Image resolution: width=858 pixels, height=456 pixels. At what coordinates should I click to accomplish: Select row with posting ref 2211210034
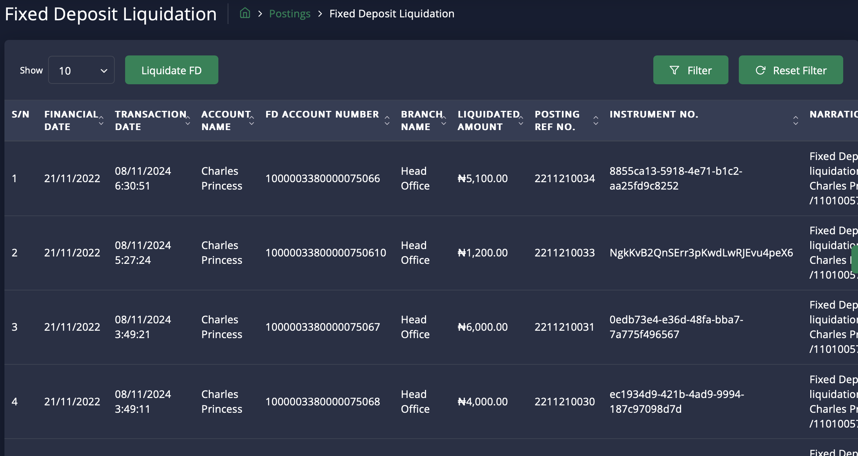click(x=564, y=178)
